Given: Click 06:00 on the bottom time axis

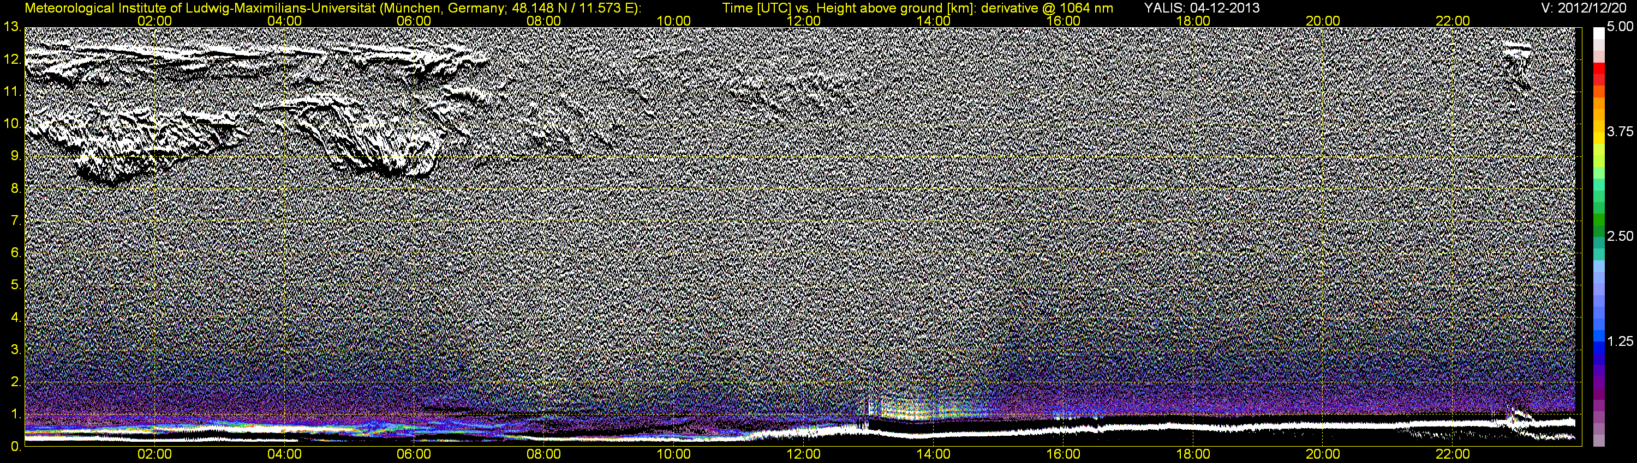Looking at the screenshot, I should (414, 454).
